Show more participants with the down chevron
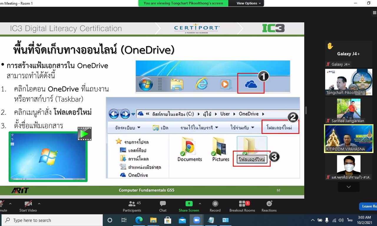 [349, 187]
